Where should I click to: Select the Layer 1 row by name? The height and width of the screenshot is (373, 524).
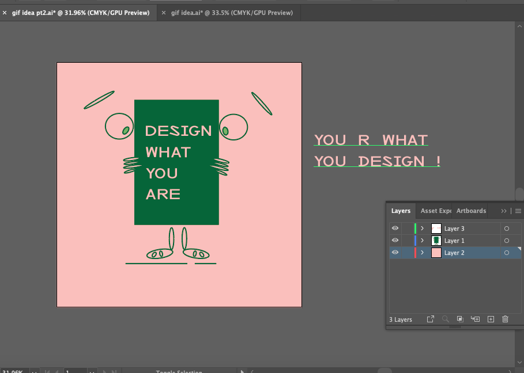pyautogui.click(x=454, y=241)
